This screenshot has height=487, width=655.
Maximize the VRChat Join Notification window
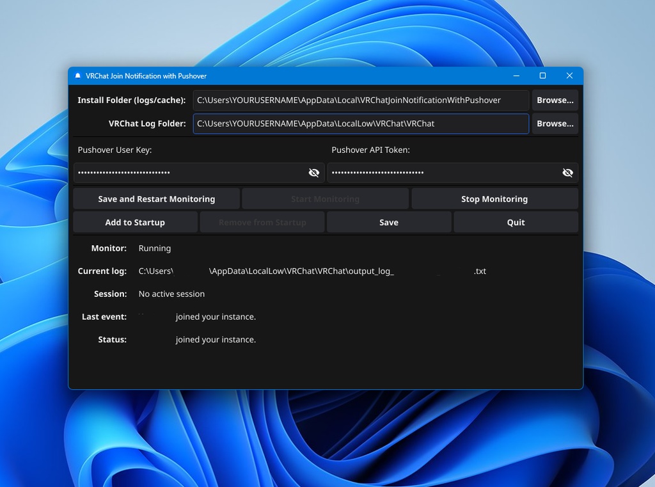[542, 76]
